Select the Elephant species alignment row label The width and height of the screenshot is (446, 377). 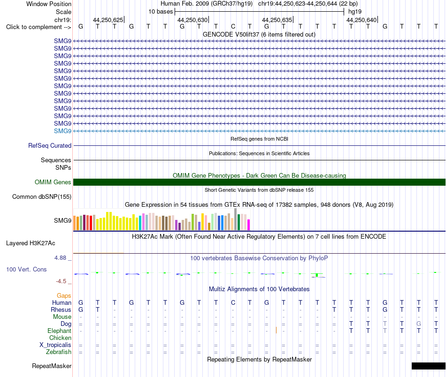coord(59,331)
